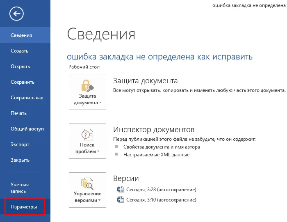Click the window title text at top
287x222 pixels.
tap(249, 5)
